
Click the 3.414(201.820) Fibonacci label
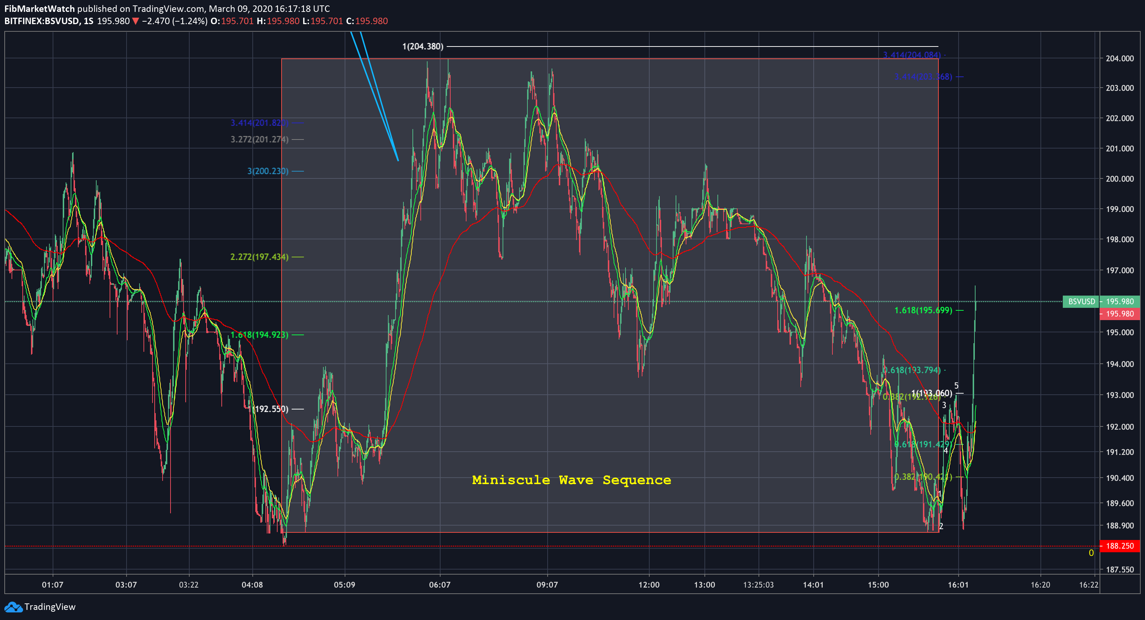tap(259, 123)
